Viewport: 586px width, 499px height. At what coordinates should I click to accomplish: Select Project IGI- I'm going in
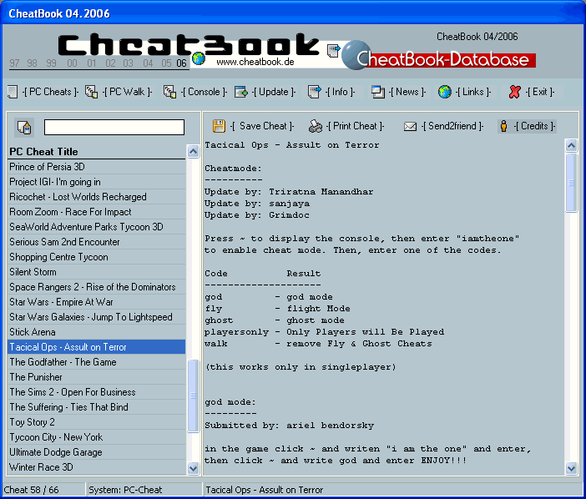click(97, 182)
